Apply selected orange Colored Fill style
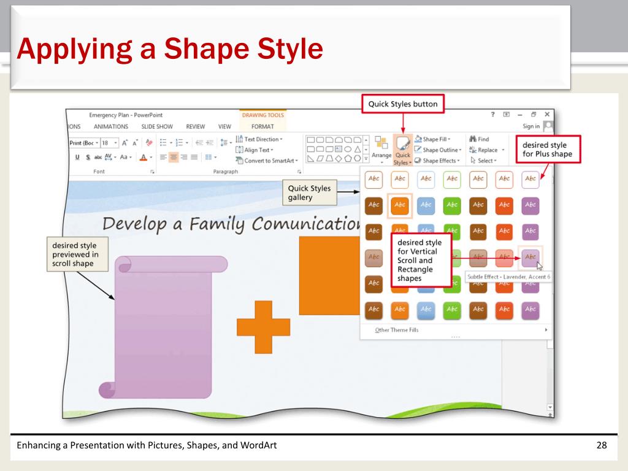Viewport: 628px width, 471px height. tap(400, 205)
